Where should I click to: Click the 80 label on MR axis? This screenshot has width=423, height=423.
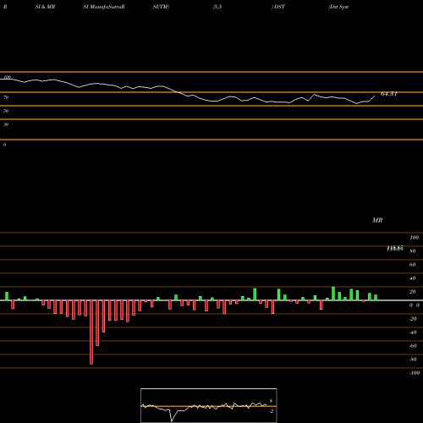[x=413, y=251]
